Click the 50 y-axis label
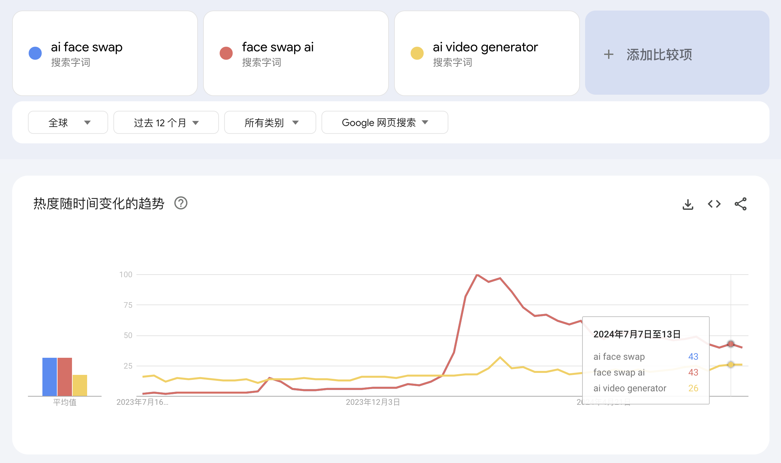Viewport: 781px width, 463px height. (x=128, y=335)
